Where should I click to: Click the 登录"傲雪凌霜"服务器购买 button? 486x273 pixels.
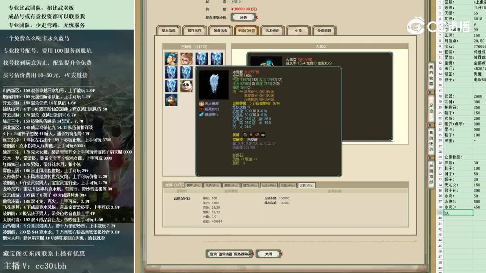point(230,254)
